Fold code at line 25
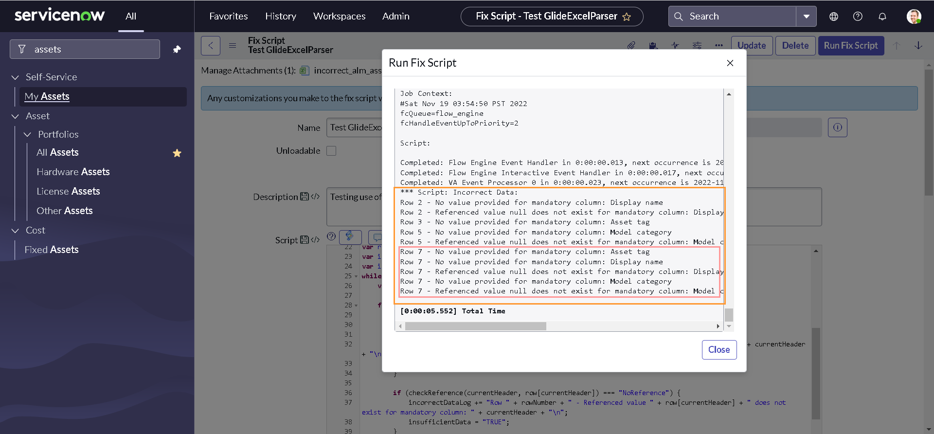The image size is (934, 434). tap(356, 276)
